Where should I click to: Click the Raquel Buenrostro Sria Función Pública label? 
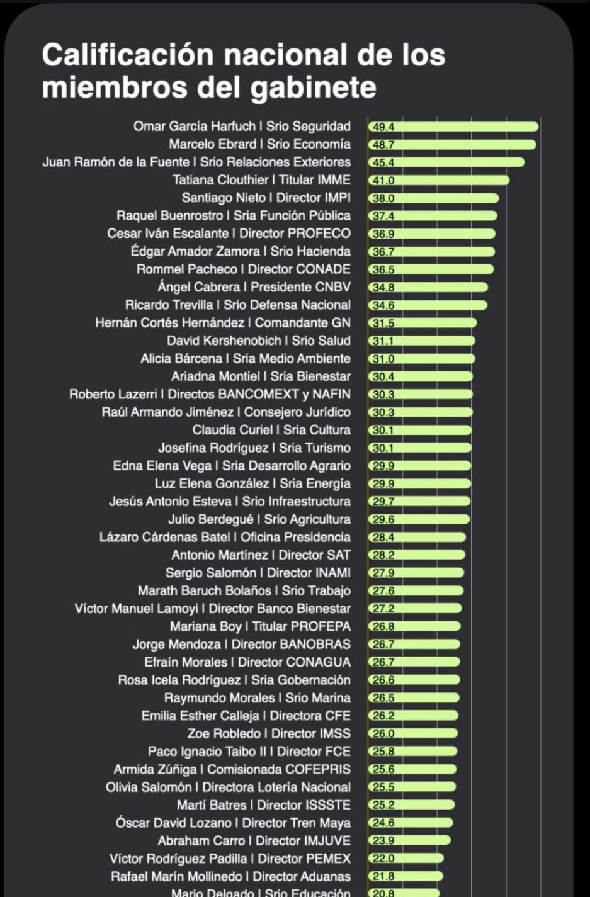pos(233,216)
